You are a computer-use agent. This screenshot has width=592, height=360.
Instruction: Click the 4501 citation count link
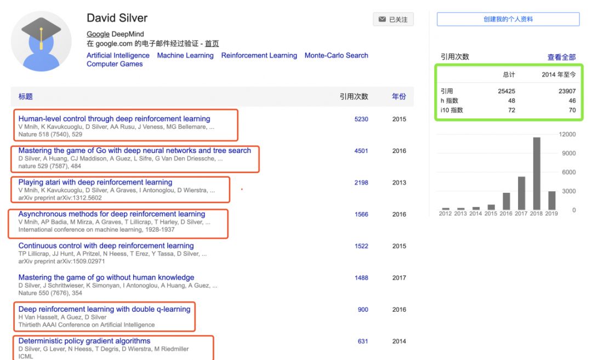[x=361, y=151]
